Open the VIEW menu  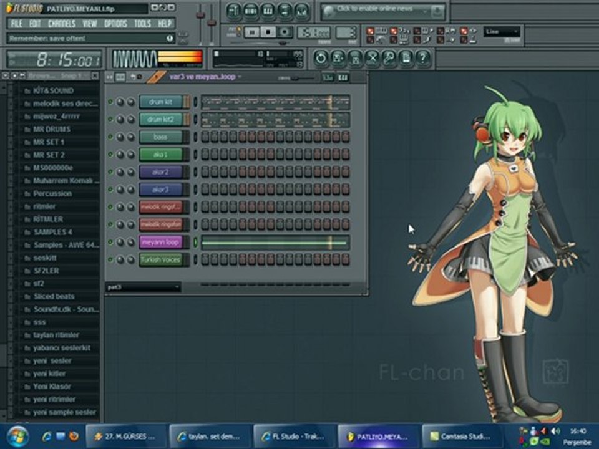click(x=90, y=24)
